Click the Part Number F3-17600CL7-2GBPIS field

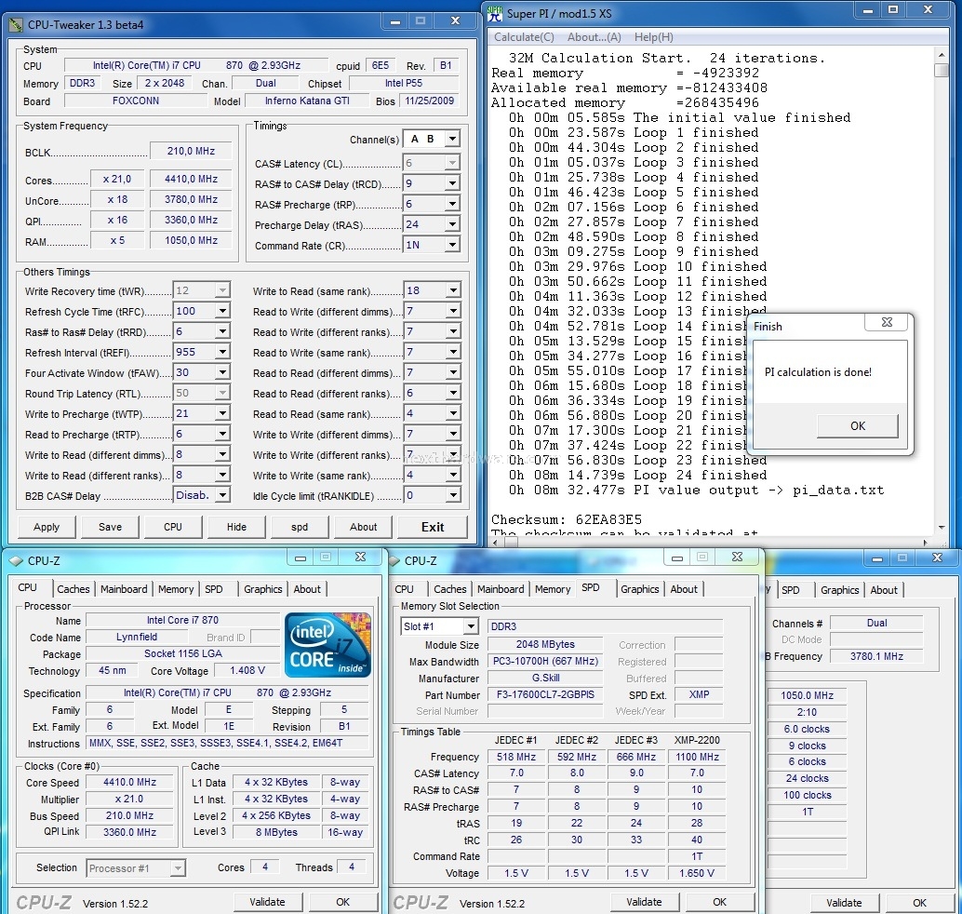click(x=545, y=695)
